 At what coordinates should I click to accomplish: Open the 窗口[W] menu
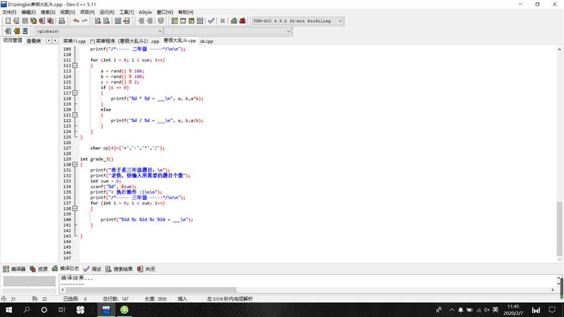tap(164, 12)
